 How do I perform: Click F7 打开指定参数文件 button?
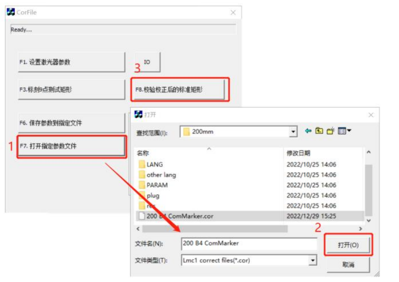[71, 146]
